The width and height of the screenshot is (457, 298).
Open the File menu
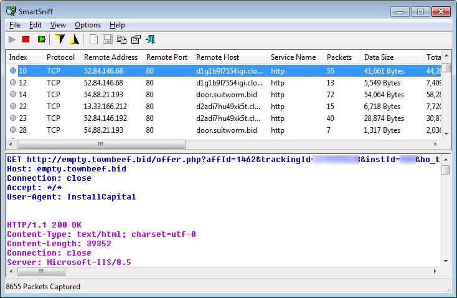15,25
